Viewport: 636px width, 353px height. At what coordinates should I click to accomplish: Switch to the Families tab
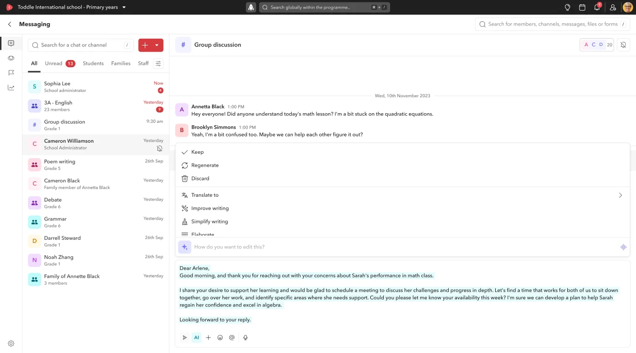point(121,63)
